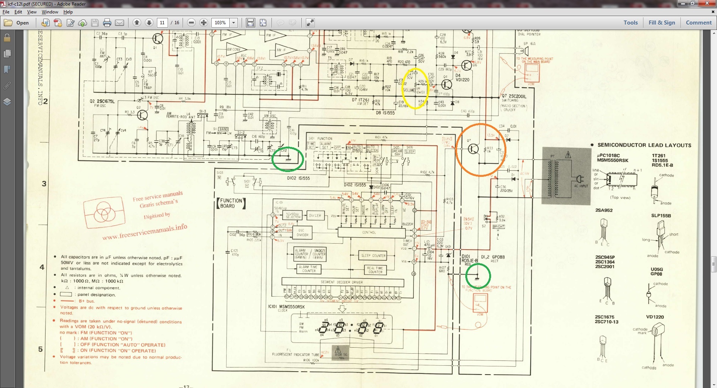The image size is (717, 388).
Task: Send the file by email with the envelope icon
Action: [x=119, y=23]
